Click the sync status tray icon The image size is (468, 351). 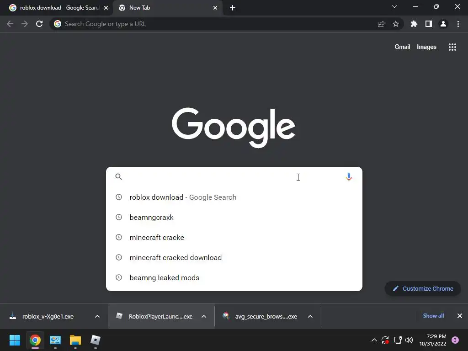coord(385,340)
